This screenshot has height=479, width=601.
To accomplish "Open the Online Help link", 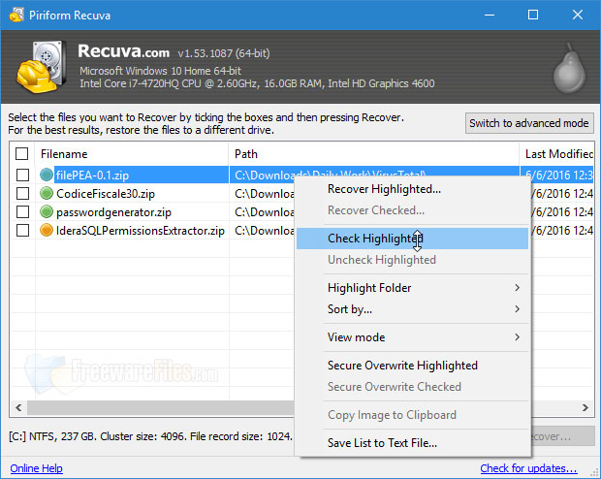I will click(37, 468).
